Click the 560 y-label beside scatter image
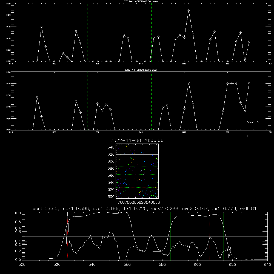This screenshot has height=274, width=274. tap(111, 175)
